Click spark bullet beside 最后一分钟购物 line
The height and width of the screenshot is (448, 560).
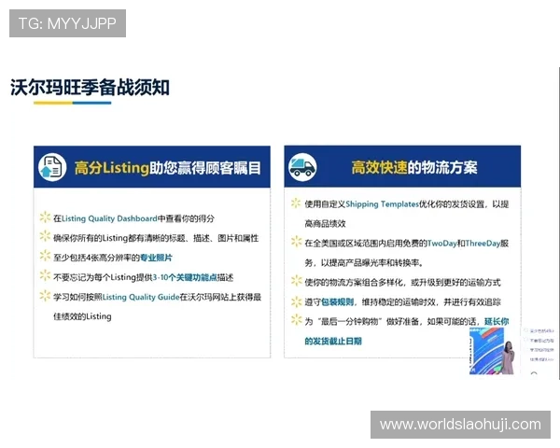tap(296, 320)
